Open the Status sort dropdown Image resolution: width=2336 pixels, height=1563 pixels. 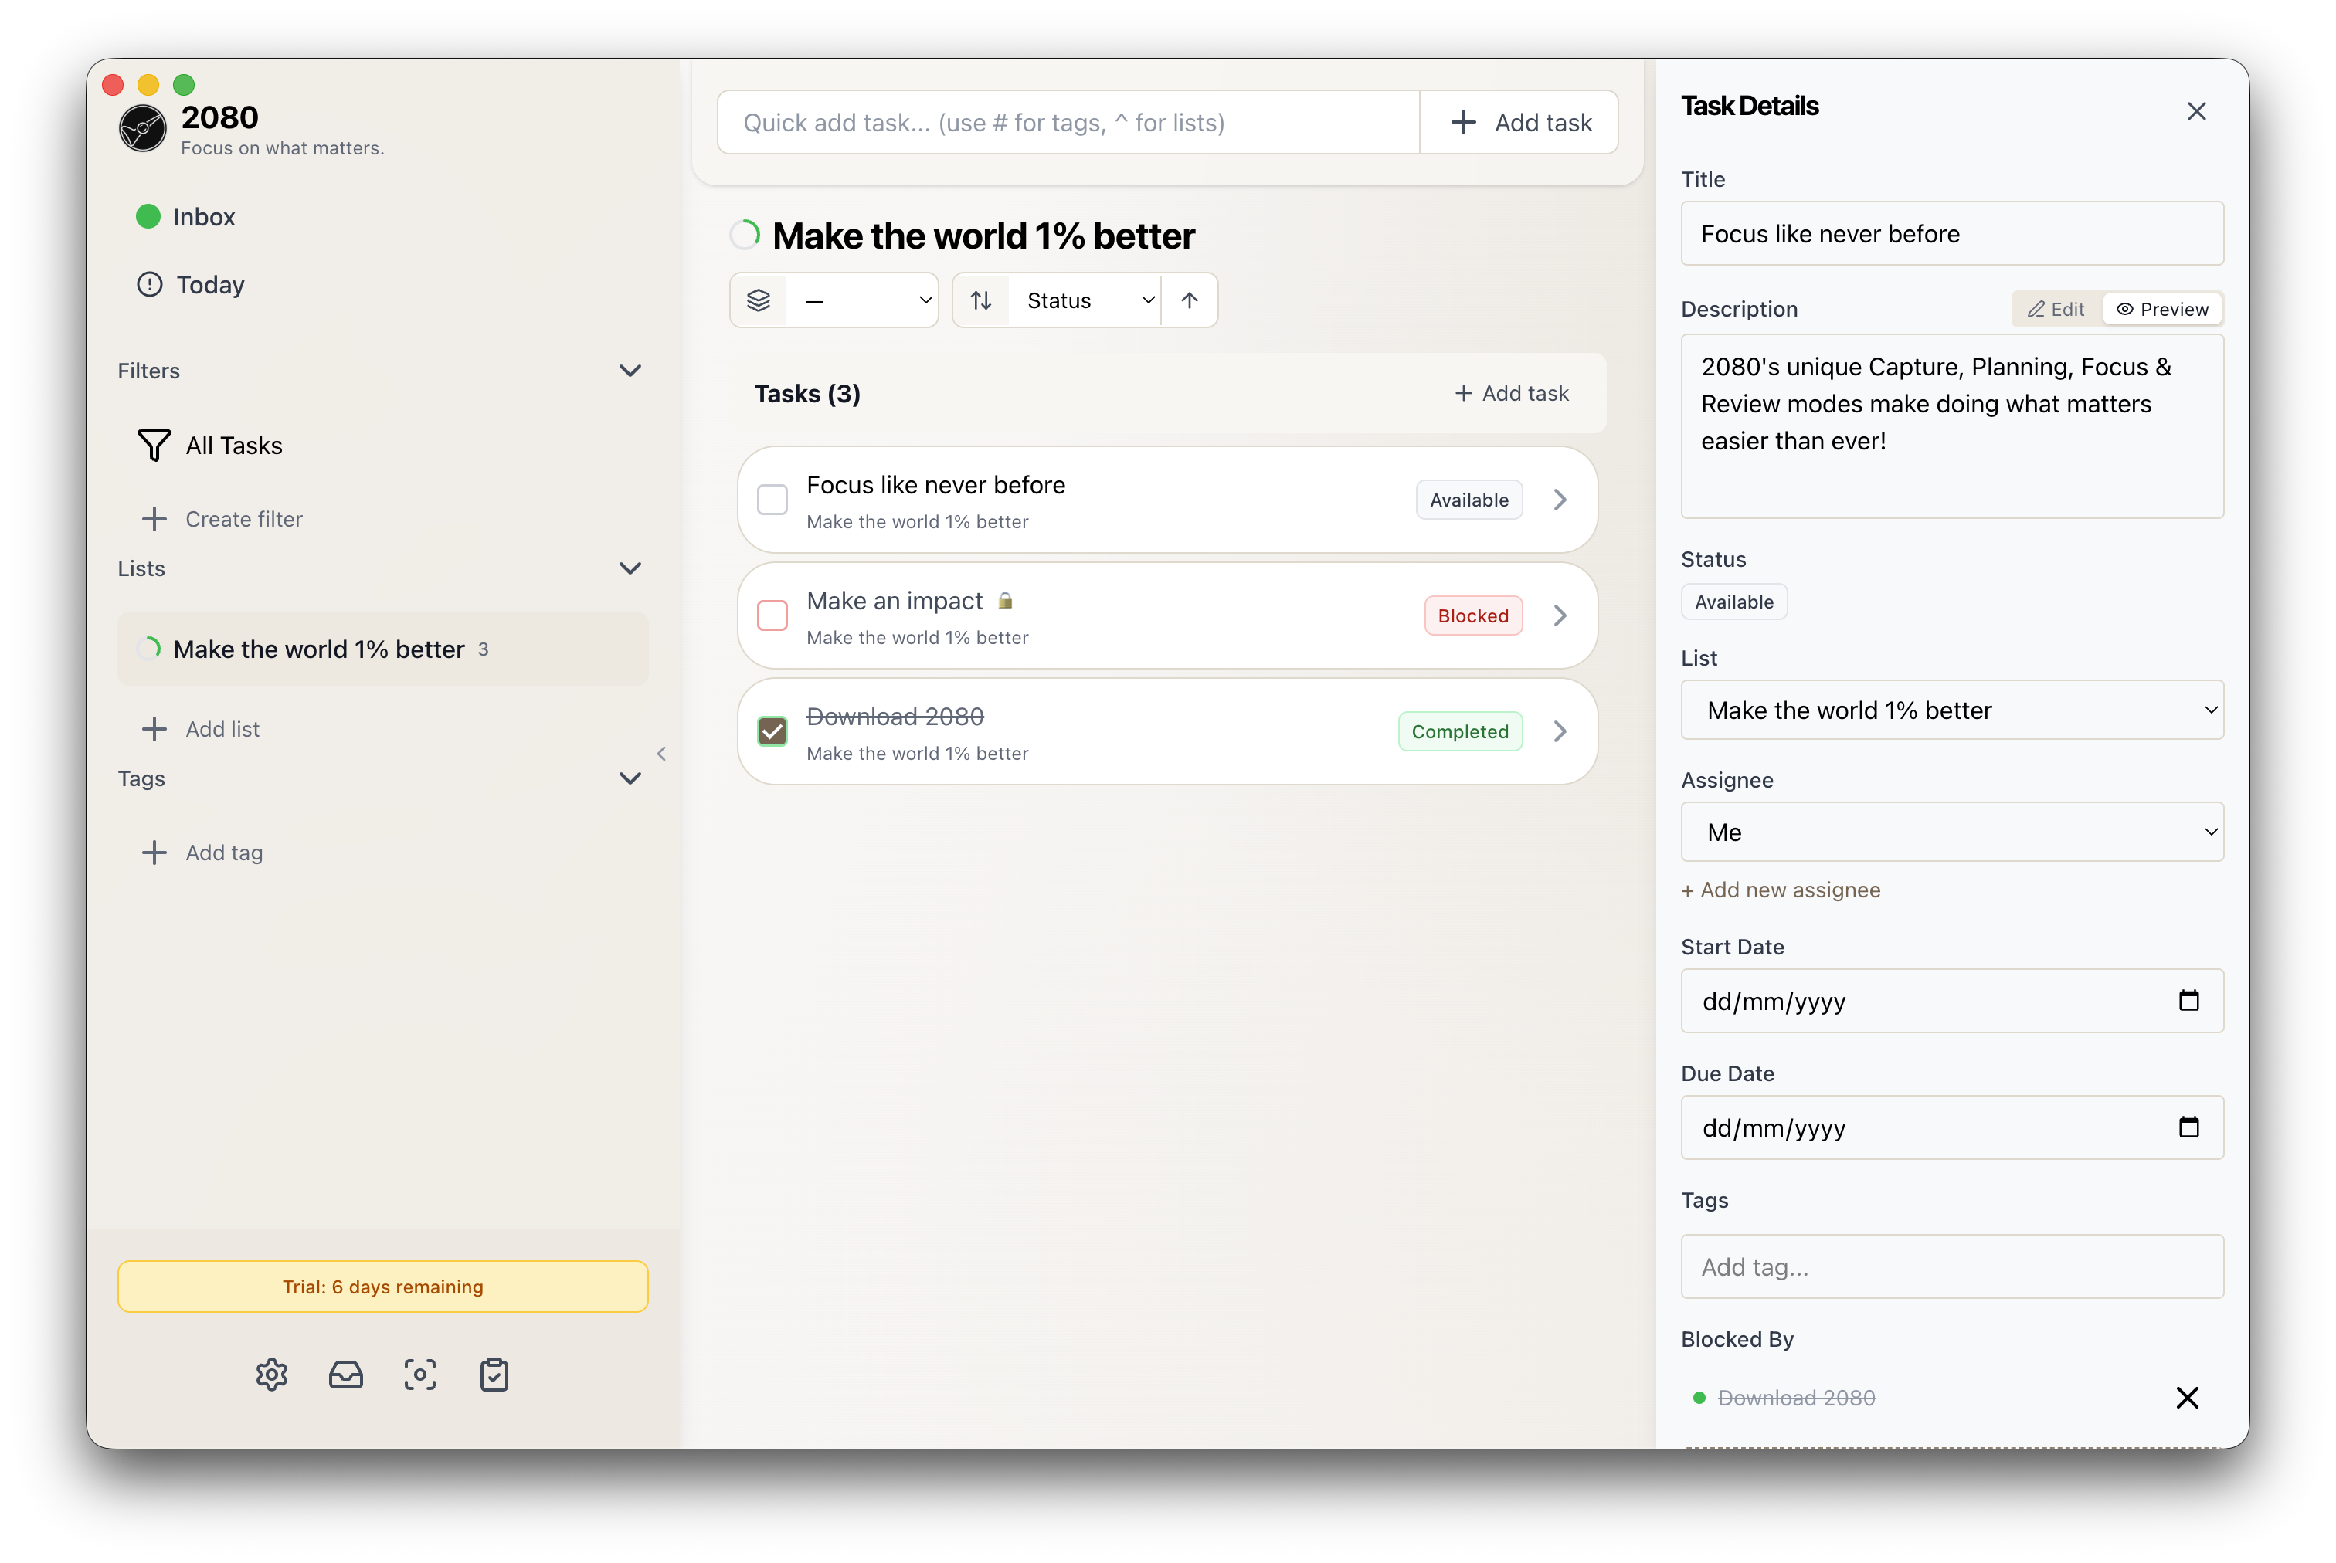click(1085, 300)
